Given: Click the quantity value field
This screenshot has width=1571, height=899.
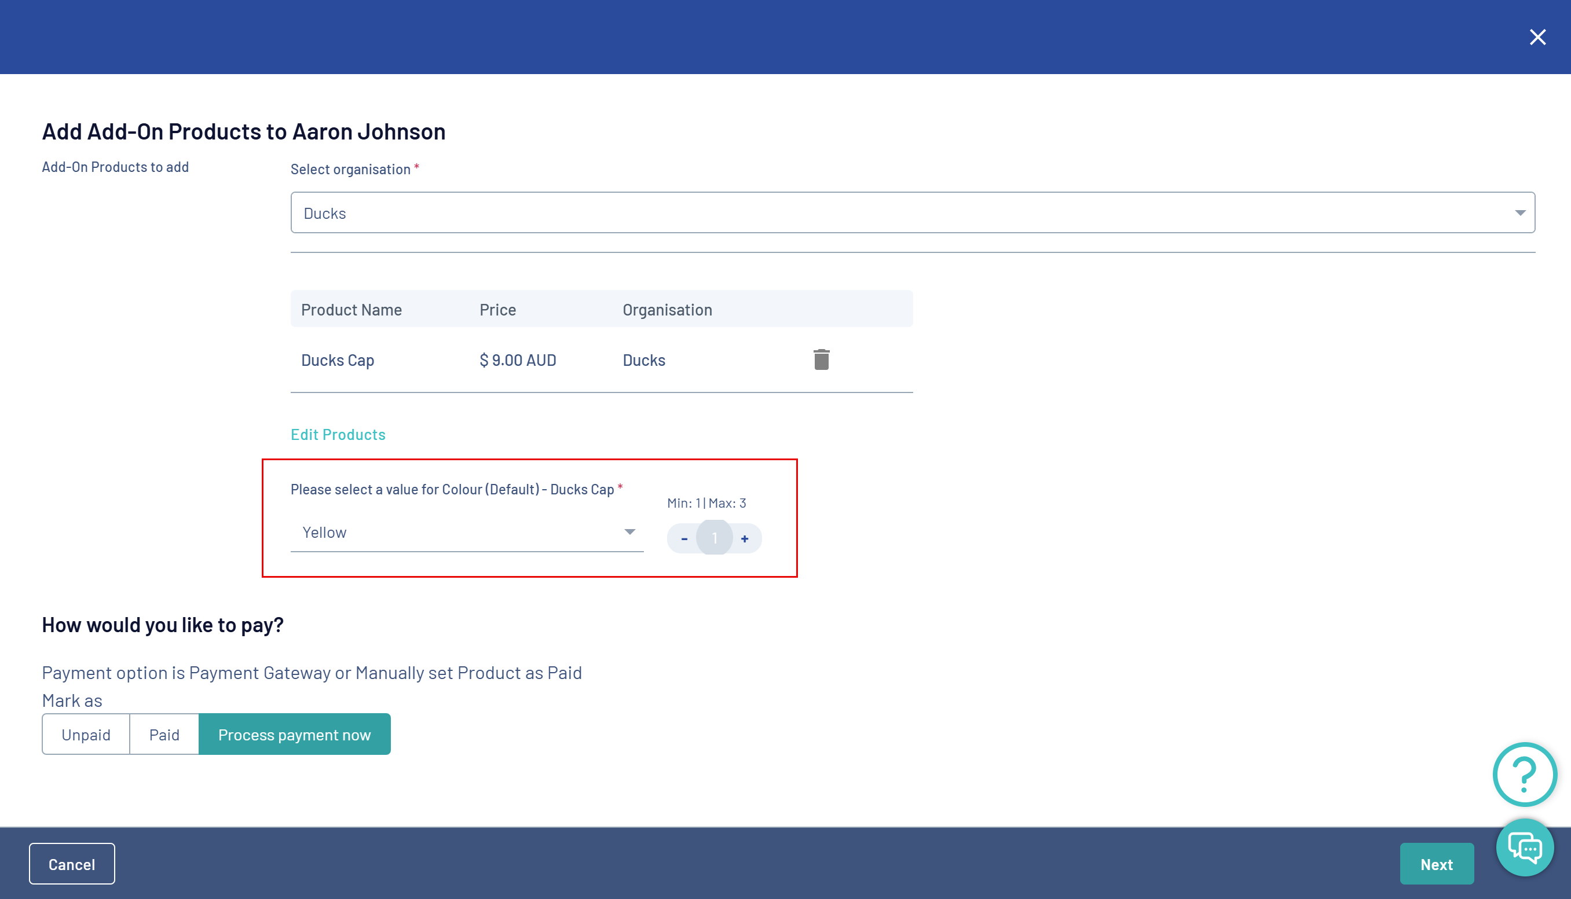Looking at the screenshot, I should click(715, 538).
